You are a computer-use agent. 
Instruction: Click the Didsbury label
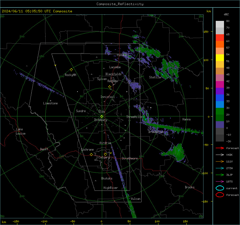[x=101, y=120]
